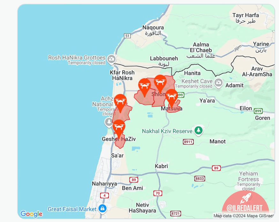The height and width of the screenshot is (222, 279).
Task: Click the Google logo
Action: tap(32, 214)
